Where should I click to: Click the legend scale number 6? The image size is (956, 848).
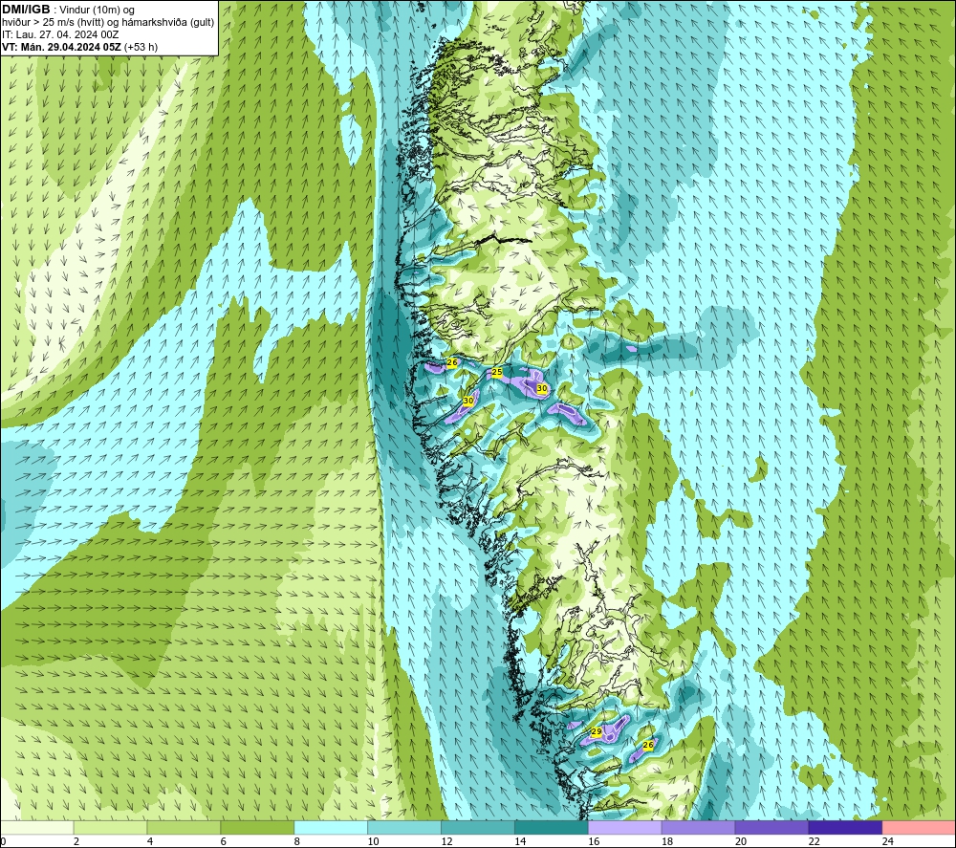[x=223, y=841]
